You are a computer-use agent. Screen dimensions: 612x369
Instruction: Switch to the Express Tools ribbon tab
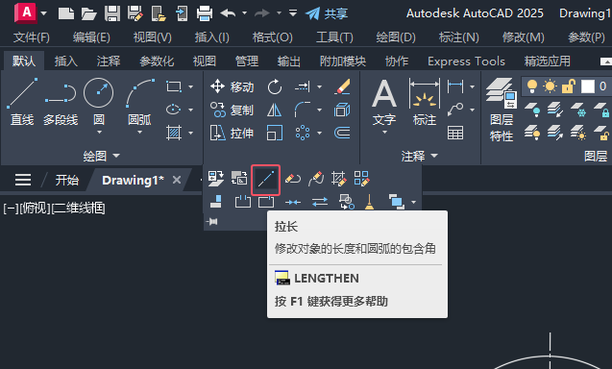466,61
